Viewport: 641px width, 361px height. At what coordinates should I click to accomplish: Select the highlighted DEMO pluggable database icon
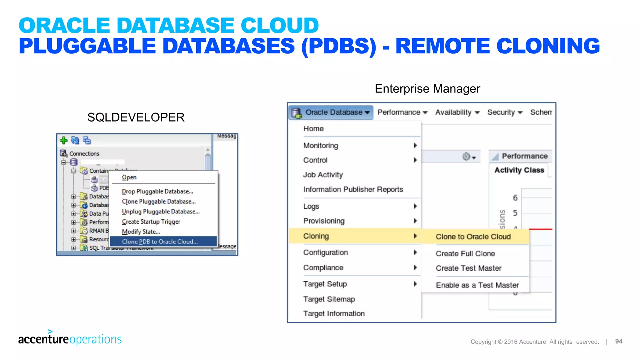(x=94, y=180)
